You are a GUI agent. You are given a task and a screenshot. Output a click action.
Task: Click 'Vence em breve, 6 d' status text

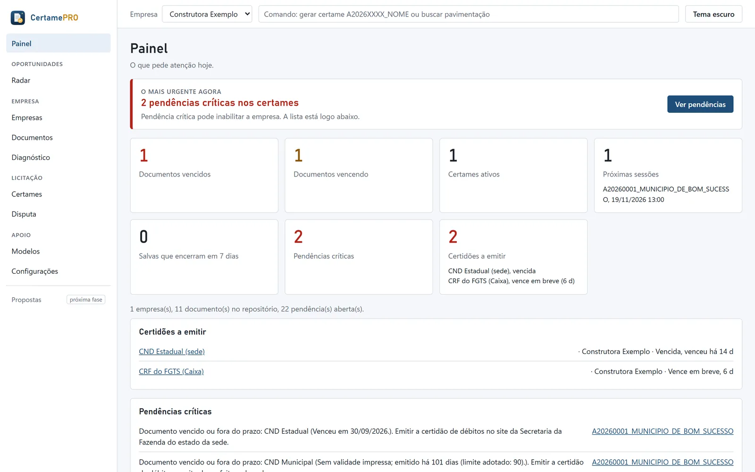point(701,371)
